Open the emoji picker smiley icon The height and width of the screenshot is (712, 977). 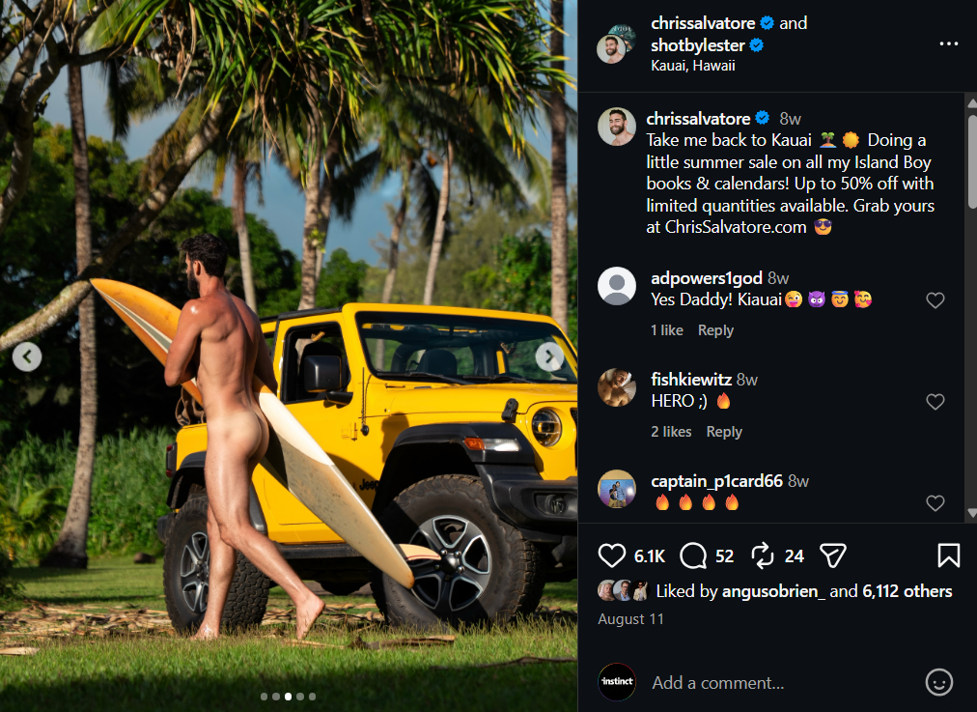pos(938,682)
